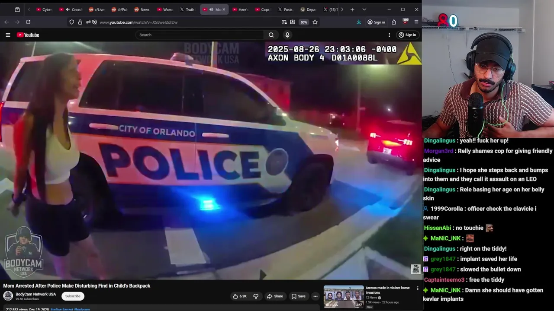Click the YouTube search magnifier button
Viewport: 554px width, 311px height.
click(x=271, y=35)
